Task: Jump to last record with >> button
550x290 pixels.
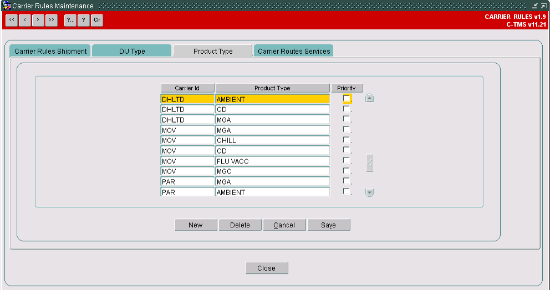Action: click(x=52, y=20)
